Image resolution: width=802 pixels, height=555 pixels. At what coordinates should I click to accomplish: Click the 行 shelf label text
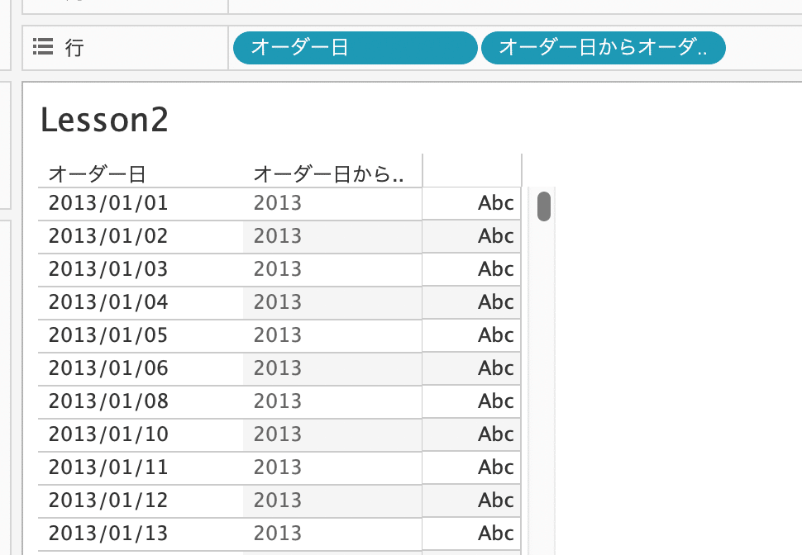tap(73, 47)
